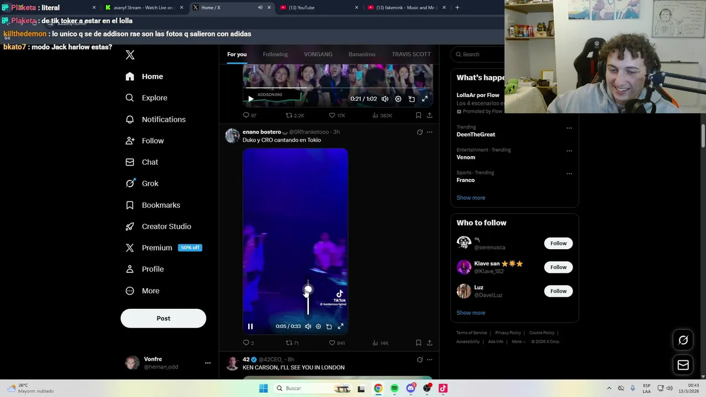Open the Follow section in the sidebar
The width and height of the screenshot is (706, 397).
tap(145, 141)
